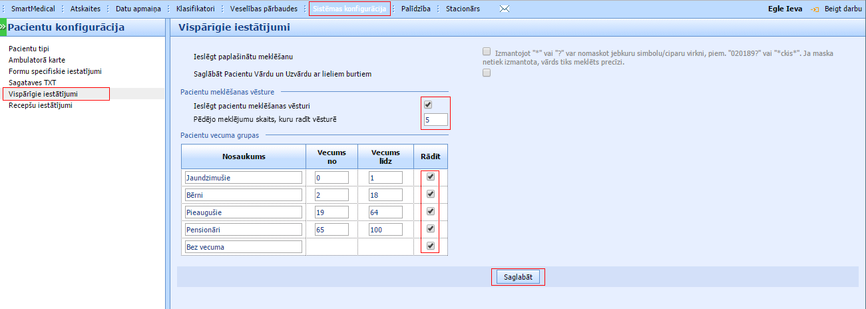Select Pacientu tipi in sidebar

click(29, 49)
